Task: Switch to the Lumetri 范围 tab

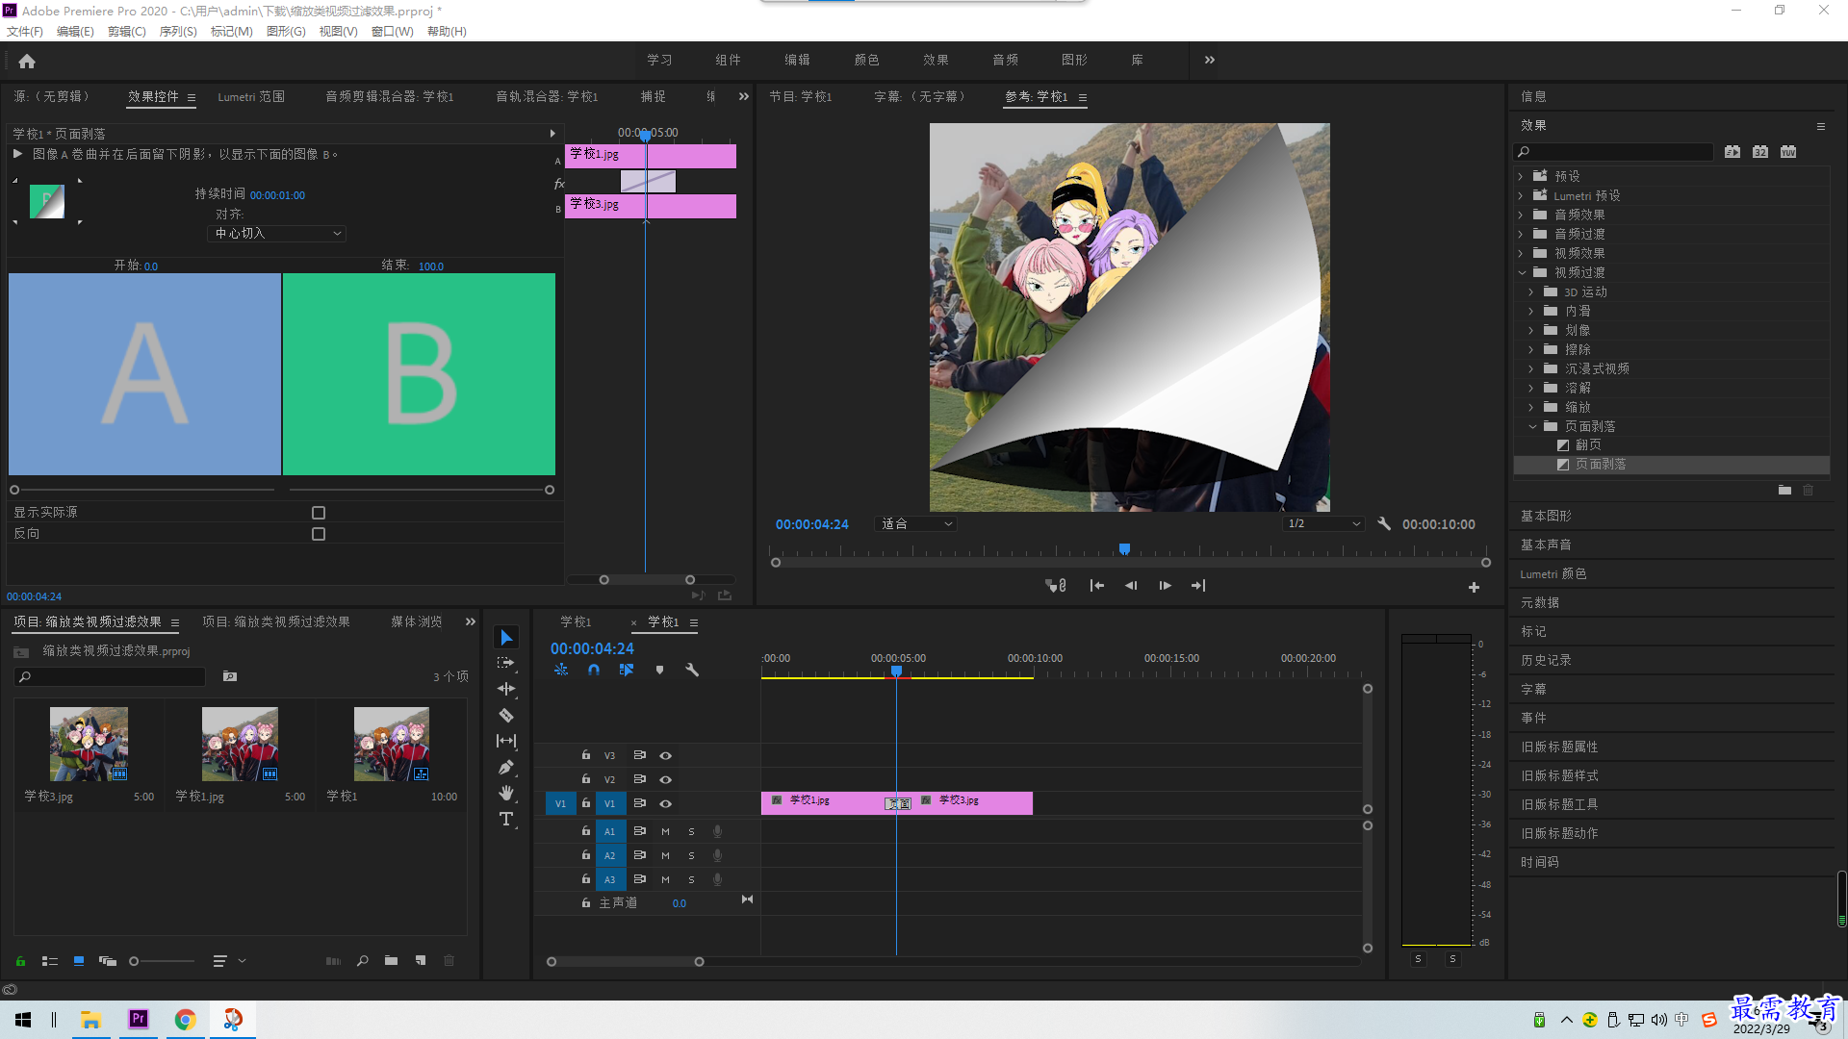Action: 251,97
